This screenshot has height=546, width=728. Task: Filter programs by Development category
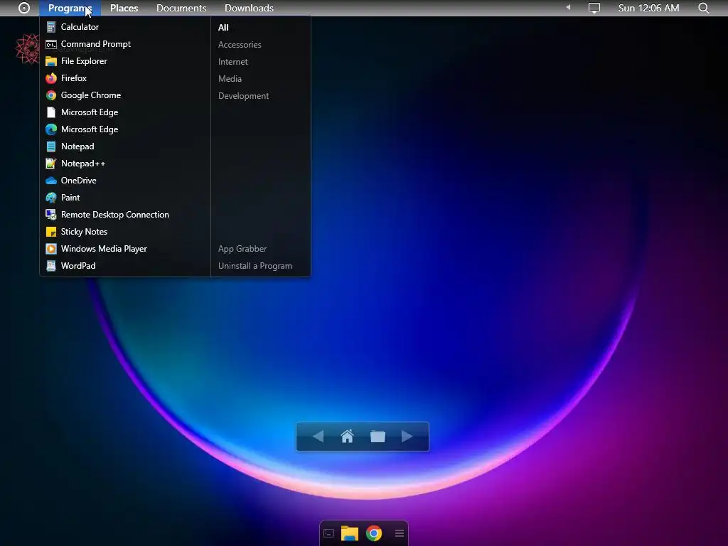tap(243, 96)
